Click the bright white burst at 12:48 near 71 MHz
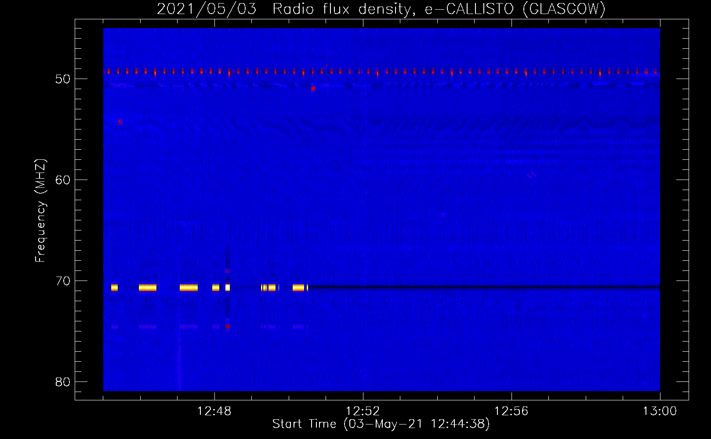The width and height of the screenshot is (711, 439). pyautogui.click(x=228, y=288)
